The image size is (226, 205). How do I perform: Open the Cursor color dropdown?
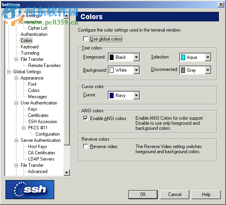[x=136, y=95]
